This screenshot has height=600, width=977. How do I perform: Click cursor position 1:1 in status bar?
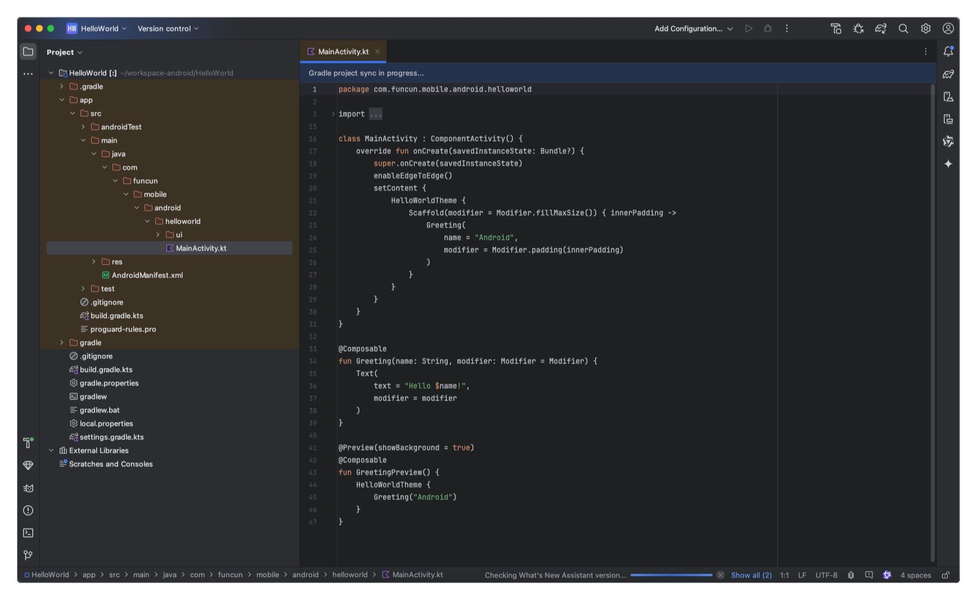tap(785, 575)
